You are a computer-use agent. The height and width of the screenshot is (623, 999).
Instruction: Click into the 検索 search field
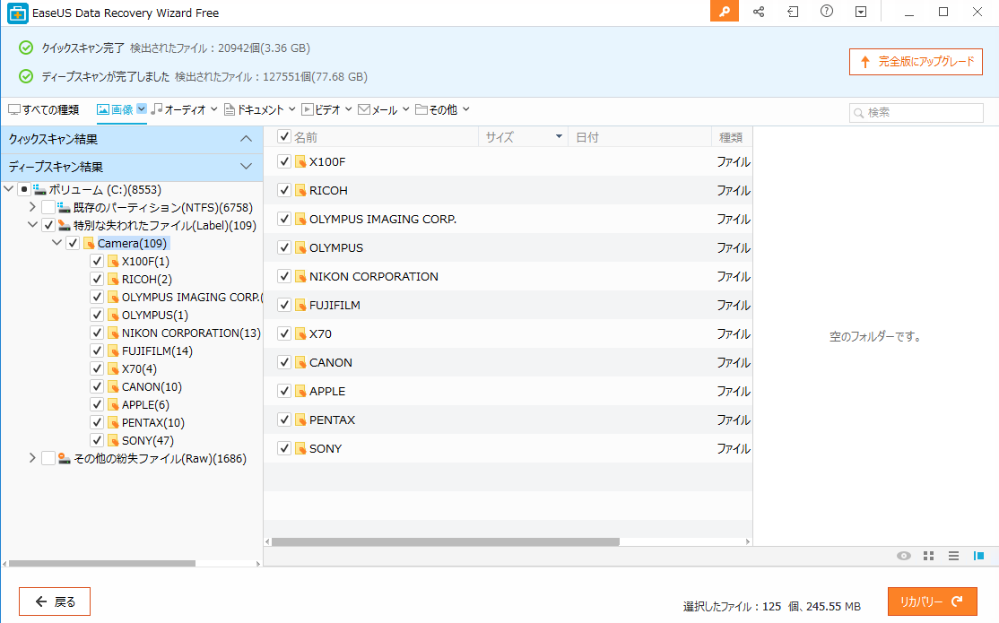[x=916, y=113]
